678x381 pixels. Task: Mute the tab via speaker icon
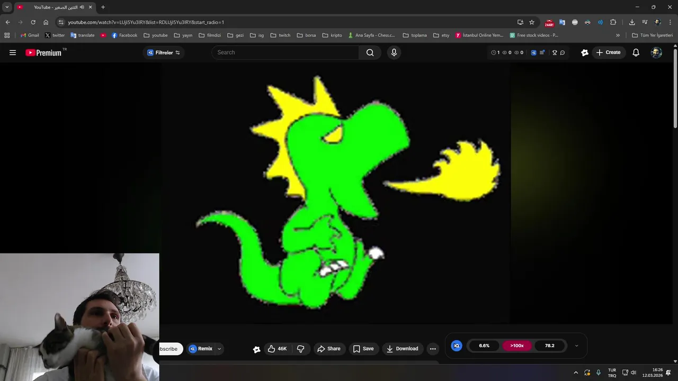pos(82,7)
